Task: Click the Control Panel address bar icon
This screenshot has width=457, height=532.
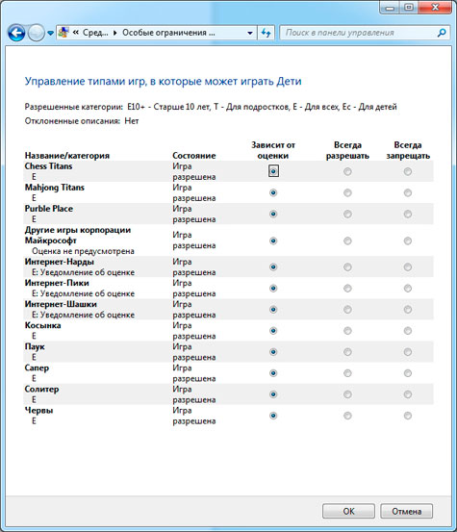Action: tap(63, 33)
